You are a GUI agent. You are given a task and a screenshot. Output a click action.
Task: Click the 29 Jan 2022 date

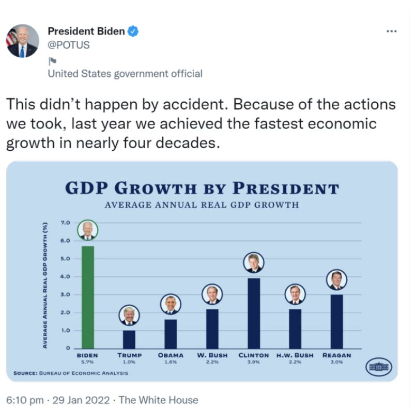pyautogui.click(x=81, y=400)
